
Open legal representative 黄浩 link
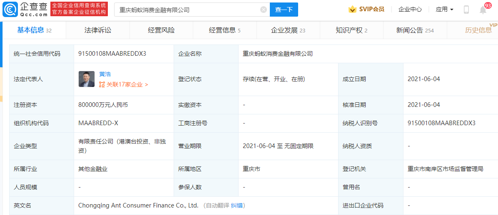click(105, 74)
